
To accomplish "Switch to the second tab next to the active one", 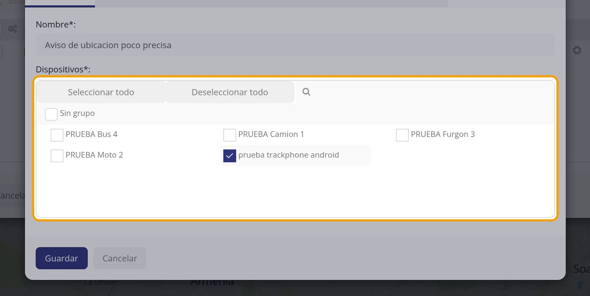I will [271, 3].
